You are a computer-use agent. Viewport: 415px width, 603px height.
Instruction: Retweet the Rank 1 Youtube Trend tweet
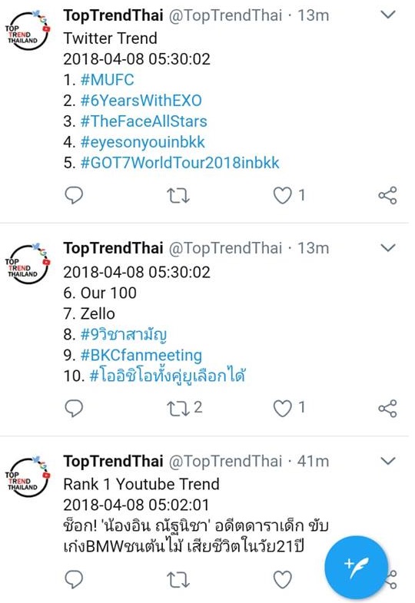(178, 579)
